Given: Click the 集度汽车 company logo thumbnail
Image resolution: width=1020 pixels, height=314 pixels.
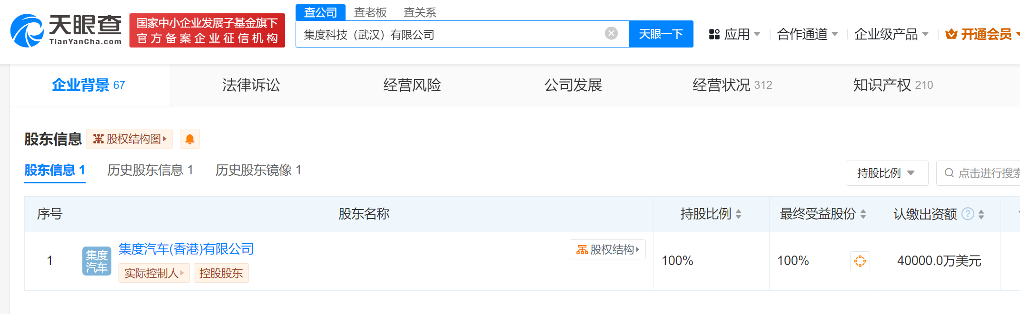Looking at the screenshot, I should 97,261.
